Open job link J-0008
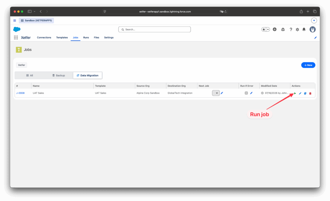 pos(20,93)
